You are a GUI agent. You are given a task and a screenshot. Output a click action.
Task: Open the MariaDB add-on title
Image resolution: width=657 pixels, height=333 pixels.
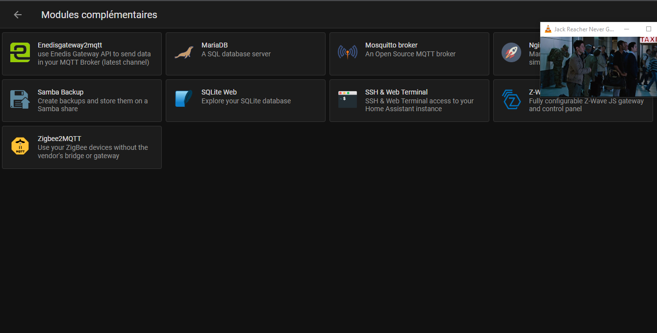pyautogui.click(x=215, y=45)
